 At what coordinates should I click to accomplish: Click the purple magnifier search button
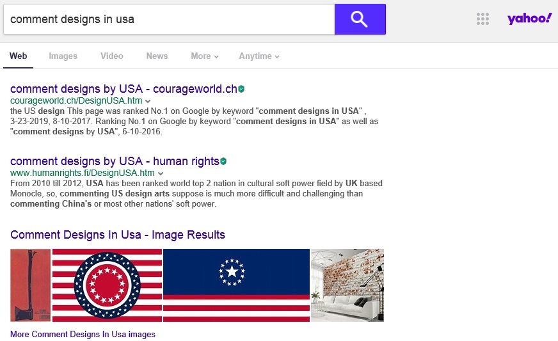coord(360,19)
